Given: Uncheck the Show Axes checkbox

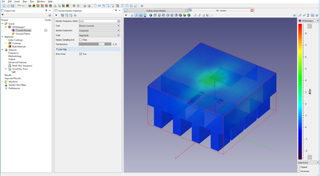Looking at the screenshot, I should coord(81,54).
